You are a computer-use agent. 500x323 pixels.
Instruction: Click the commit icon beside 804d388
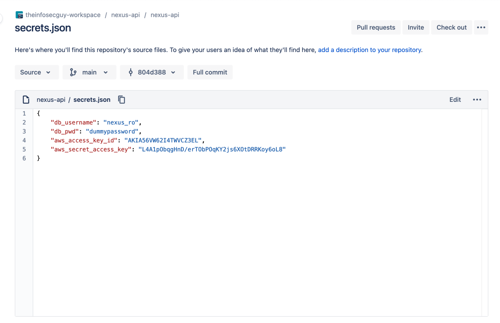pyautogui.click(x=131, y=72)
